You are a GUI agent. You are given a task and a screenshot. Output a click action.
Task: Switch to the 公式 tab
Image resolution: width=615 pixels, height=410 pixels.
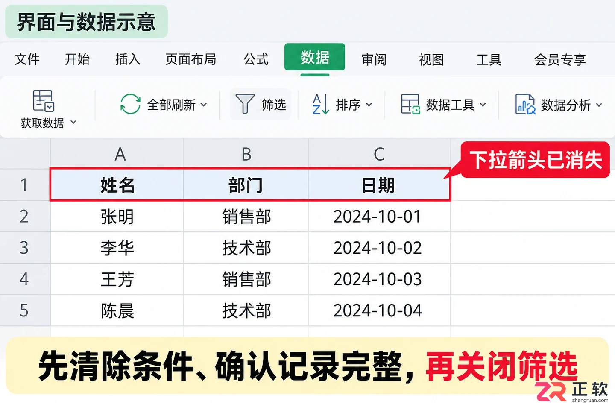[x=256, y=59]
